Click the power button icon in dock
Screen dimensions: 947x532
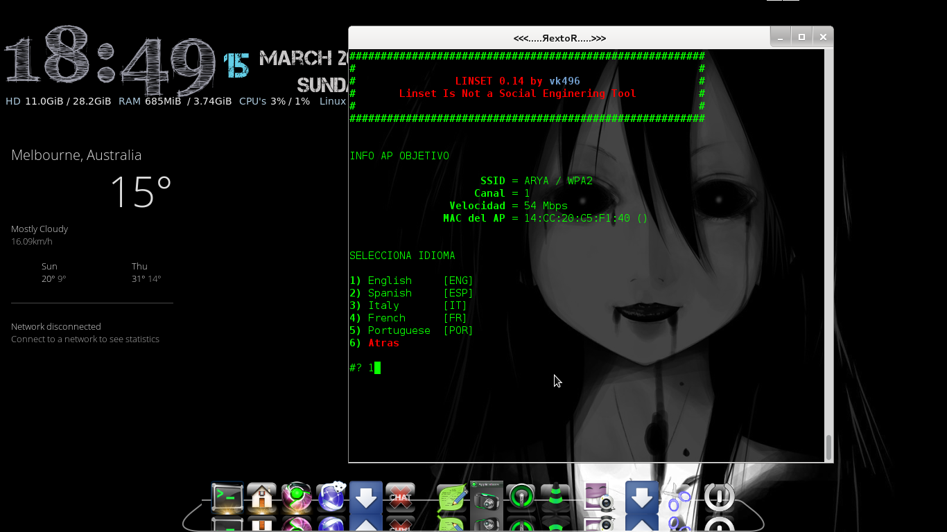pos(720,497)
